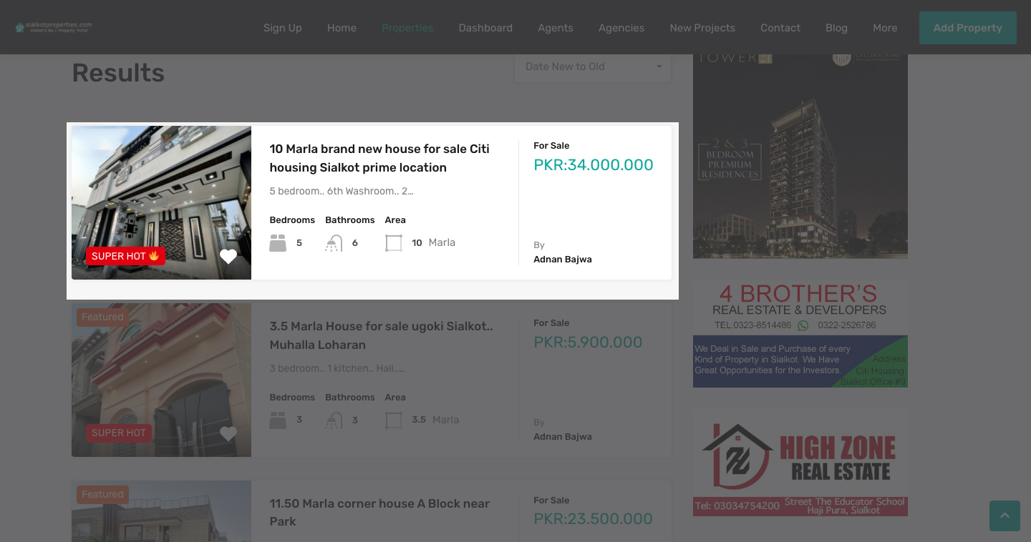1031x542 pixels.
Task: Open the 3.5 Marla House ugoki title link
Action: 381,335
